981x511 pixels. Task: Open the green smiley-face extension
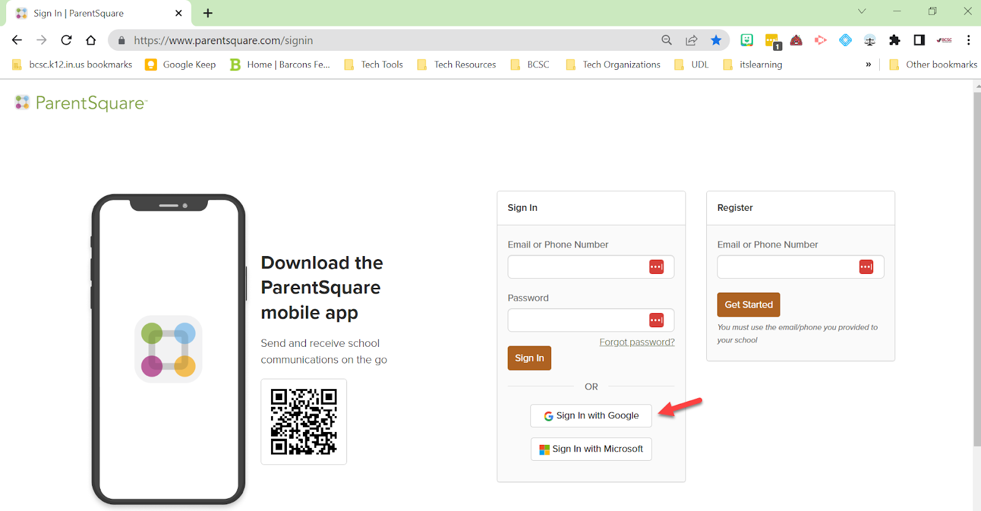[747, 40]
